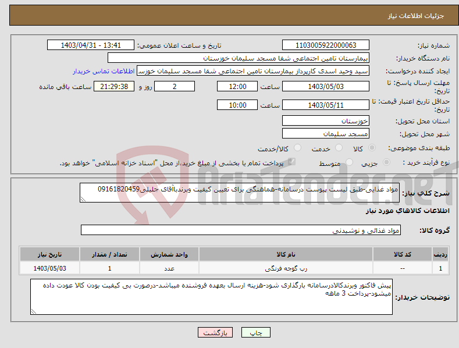The height and width of the screenshot is (348, 459).
Task: Select the کالا/خدمت radio button
Action: (297, 148)
